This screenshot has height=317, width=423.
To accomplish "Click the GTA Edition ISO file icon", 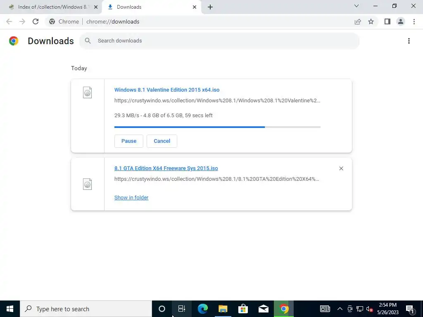I will (88, 184).
